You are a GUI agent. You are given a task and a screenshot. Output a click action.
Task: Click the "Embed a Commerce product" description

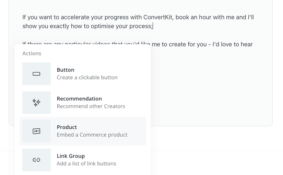pyautogui.click(x=92, y=135)
